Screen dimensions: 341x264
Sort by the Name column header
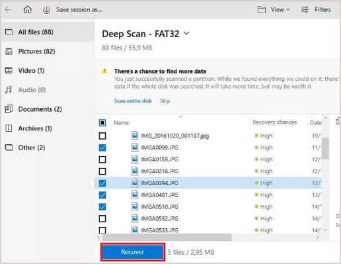(121, 122)
